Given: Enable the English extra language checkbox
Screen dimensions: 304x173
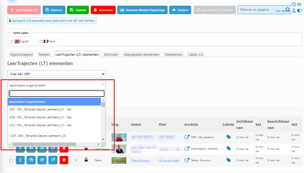Looking at the screenshot, I should [12, 42].
